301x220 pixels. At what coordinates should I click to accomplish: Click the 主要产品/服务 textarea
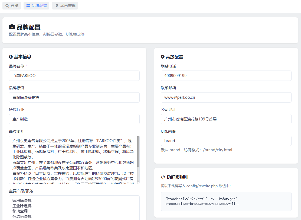[x=74, y=208]
